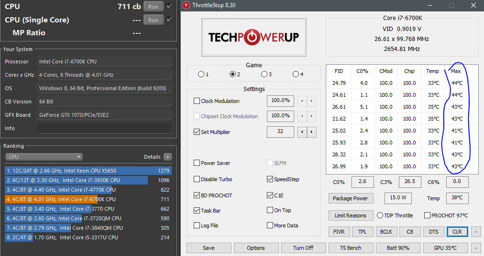Decrease Clock Modulation with left arrow
The width and height of the screenshot is (484, 256).
point(302,101)
